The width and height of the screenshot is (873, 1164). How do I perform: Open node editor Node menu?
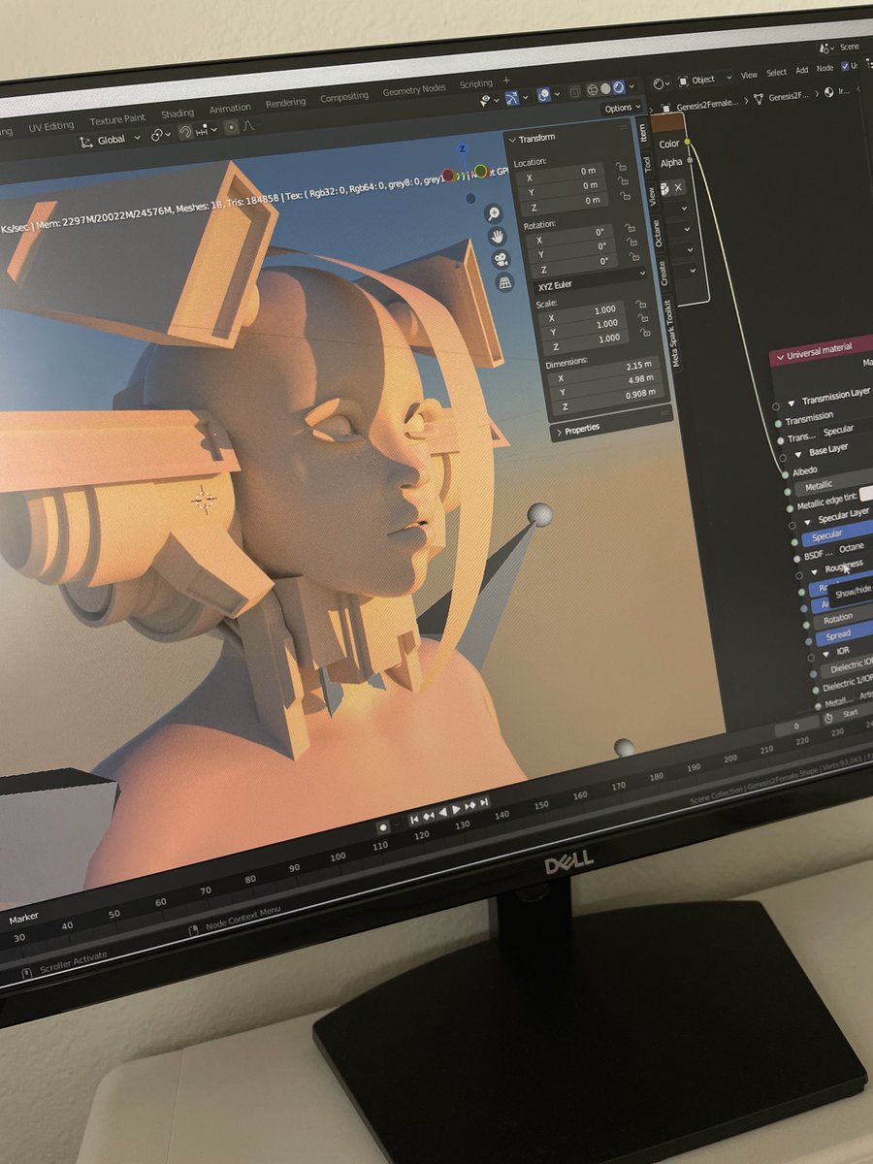pyautogui.click(x=825, y=69)
